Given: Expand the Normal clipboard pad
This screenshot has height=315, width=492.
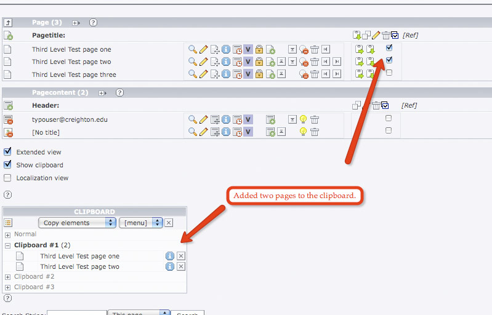Looking at the screenshot, I should tap(7, 234).
